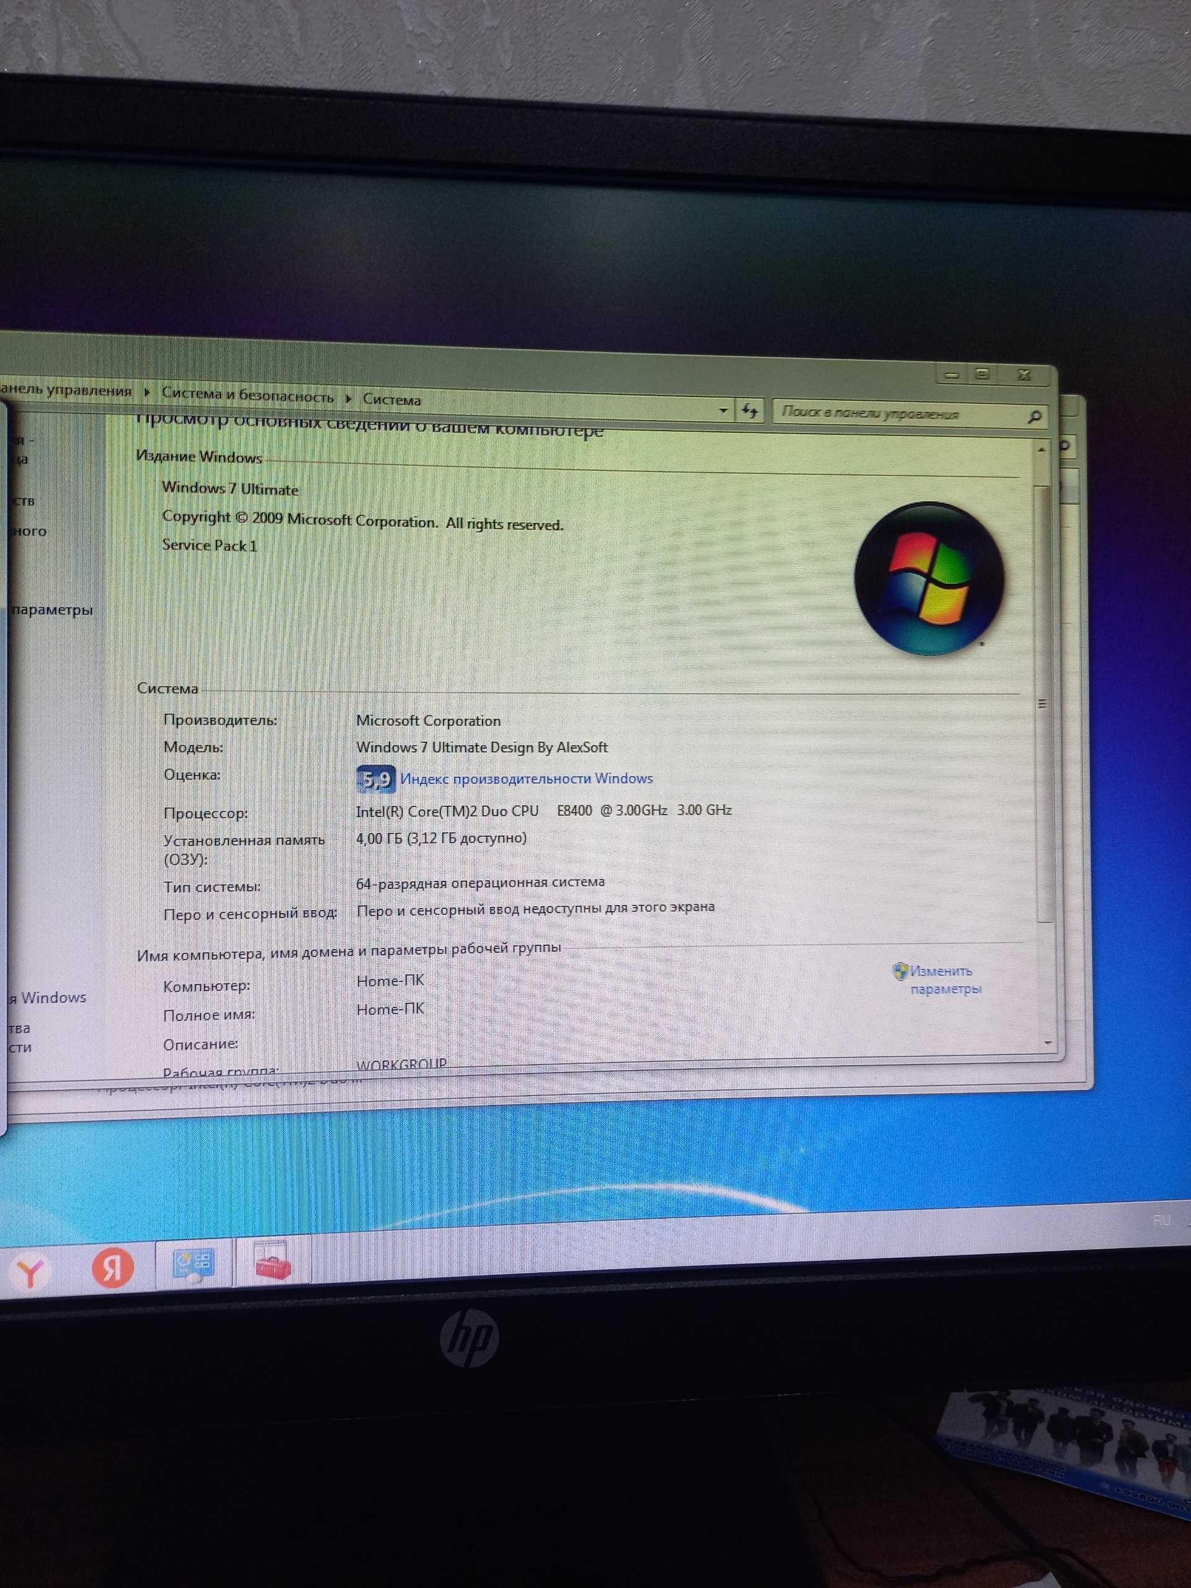Maximize the System window
The image size is (1191, 1588).
point(982,374)
